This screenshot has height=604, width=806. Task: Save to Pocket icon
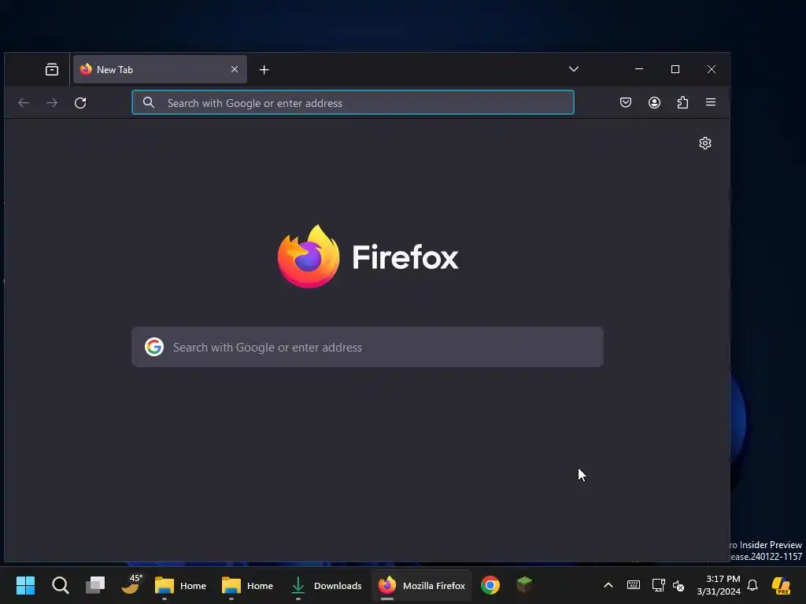(x=626, y=102)
